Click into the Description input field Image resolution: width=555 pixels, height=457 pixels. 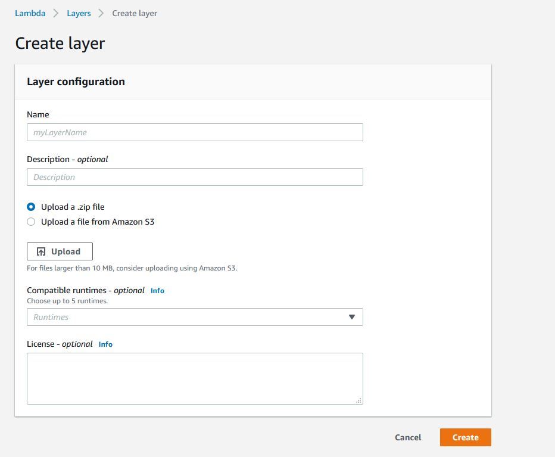tap(195, 177)
